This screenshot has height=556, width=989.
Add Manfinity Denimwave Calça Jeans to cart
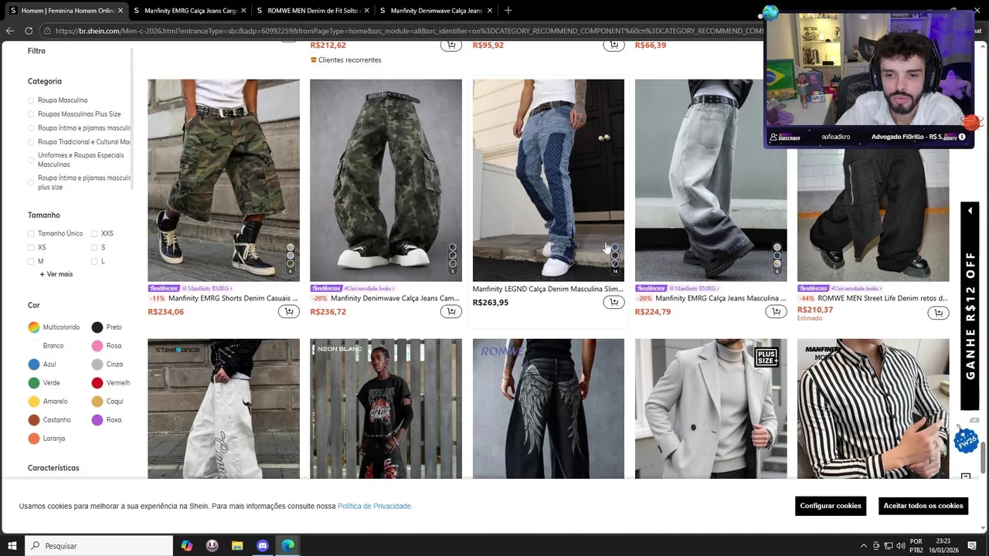coord(451,312)
